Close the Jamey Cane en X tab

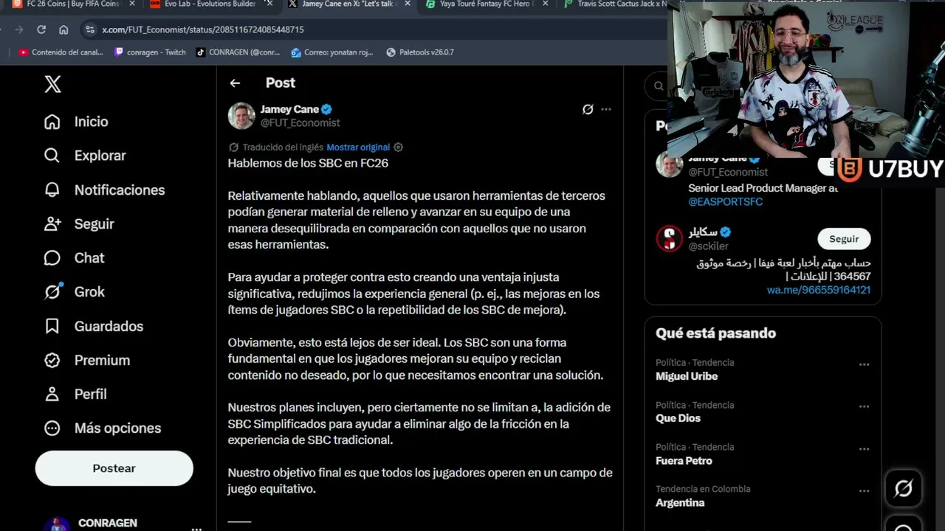[x=407, y=4]
